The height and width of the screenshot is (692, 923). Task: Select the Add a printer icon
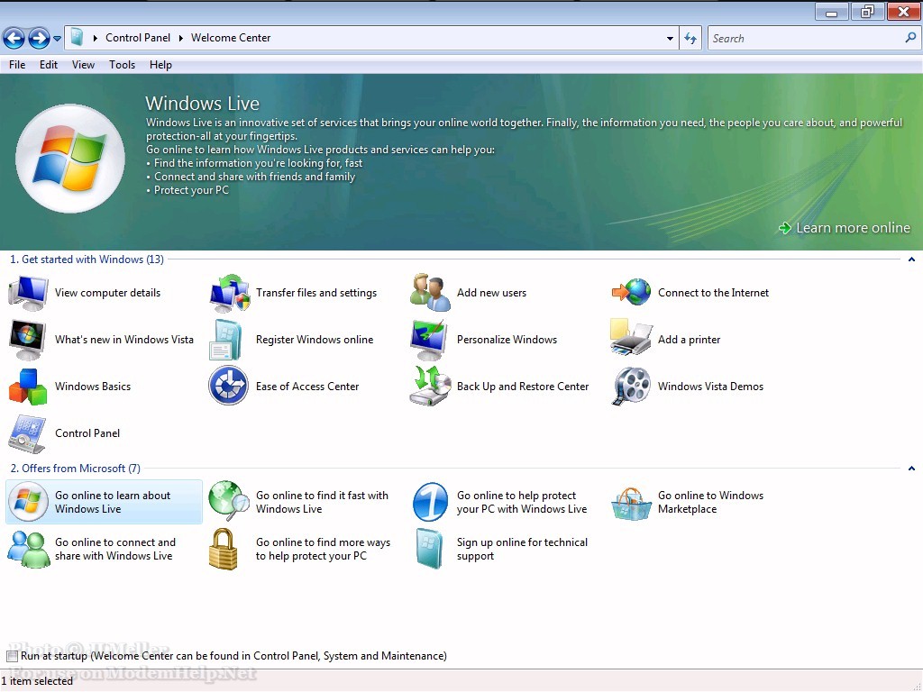(x=631, y=337)
